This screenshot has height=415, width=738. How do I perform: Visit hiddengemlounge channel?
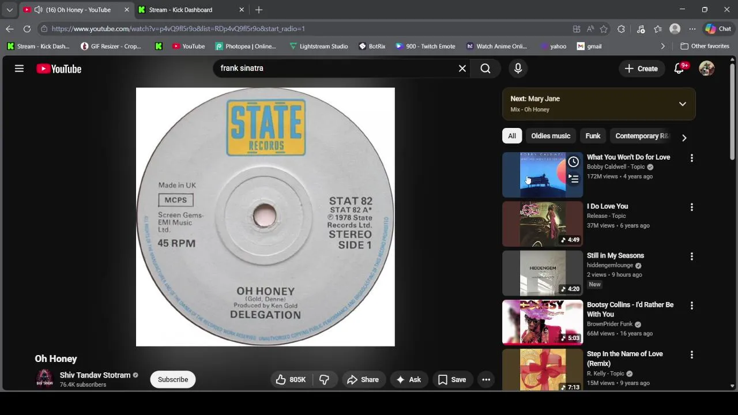[x=610, y=265]
